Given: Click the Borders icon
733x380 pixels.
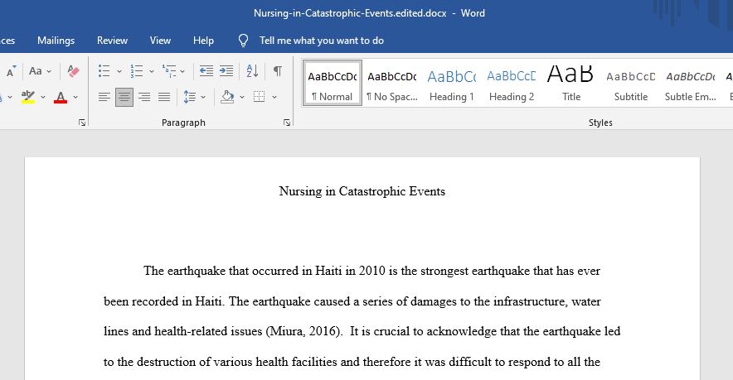Looking at the screenshot, I should (x=259, y=97).
